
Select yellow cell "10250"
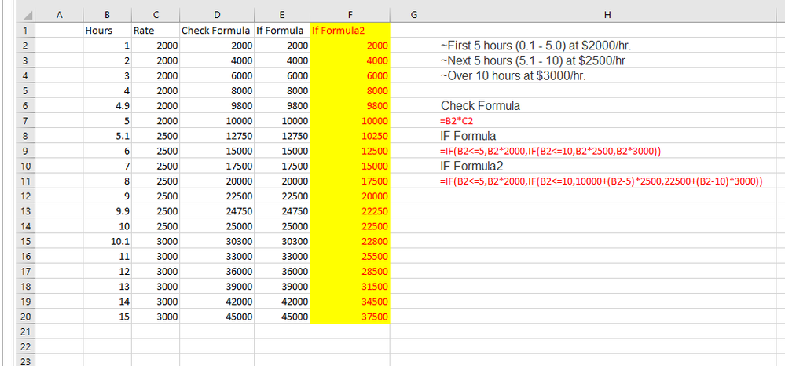pyautogui.click(x=350, y=136)
